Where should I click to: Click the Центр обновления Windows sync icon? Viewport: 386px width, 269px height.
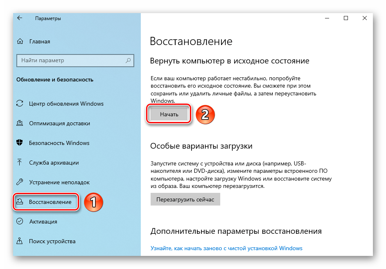(20, 104)
